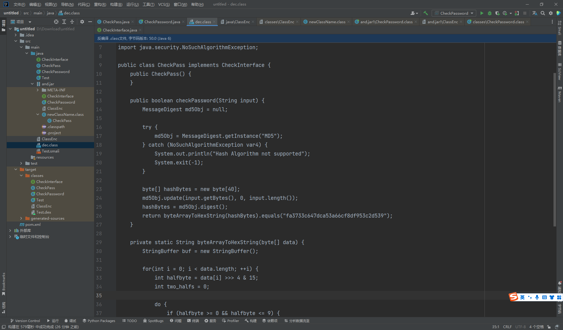Open project panel options gear

(x=82, y=22)
